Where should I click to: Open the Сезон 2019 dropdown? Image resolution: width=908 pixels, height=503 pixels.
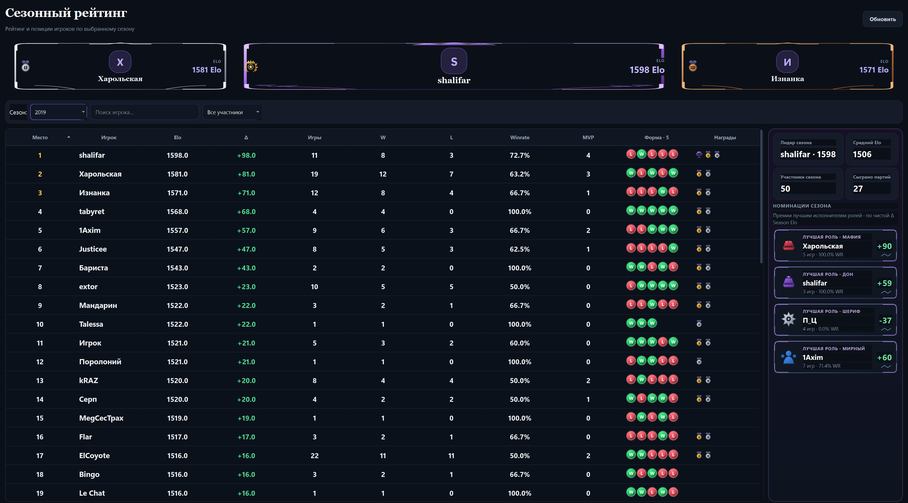tap(59, 112)
